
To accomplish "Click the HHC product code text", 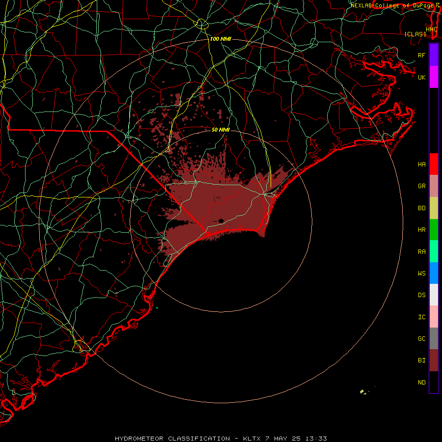I will 432,29.
